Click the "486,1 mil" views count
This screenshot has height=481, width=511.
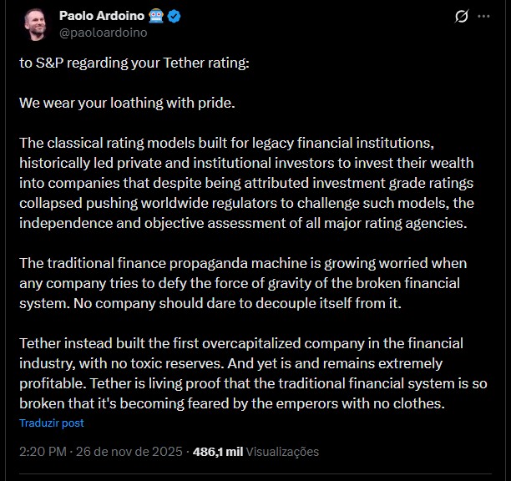point(217,452)
